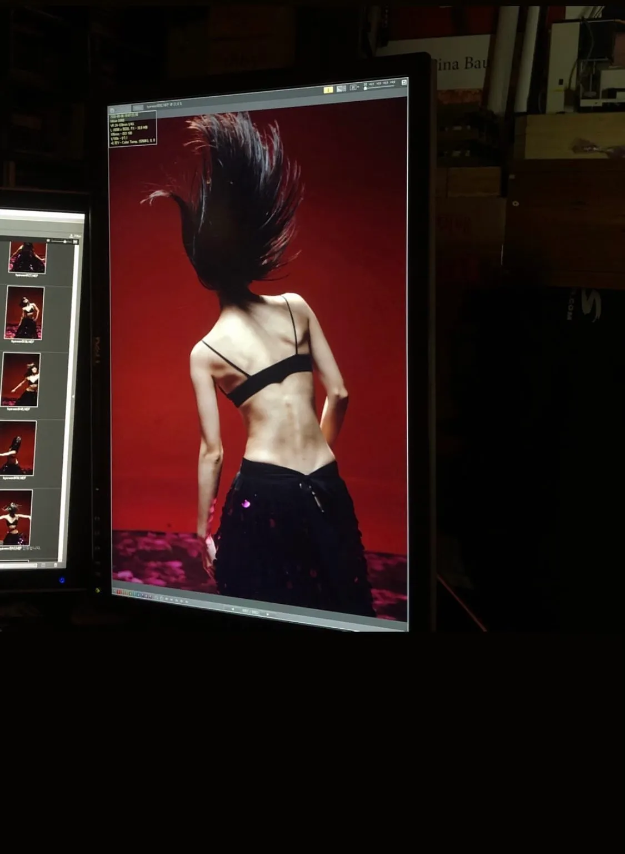Click the full screen icon at top right
Viewport: 625px width, 854px height.
point(404,82)
